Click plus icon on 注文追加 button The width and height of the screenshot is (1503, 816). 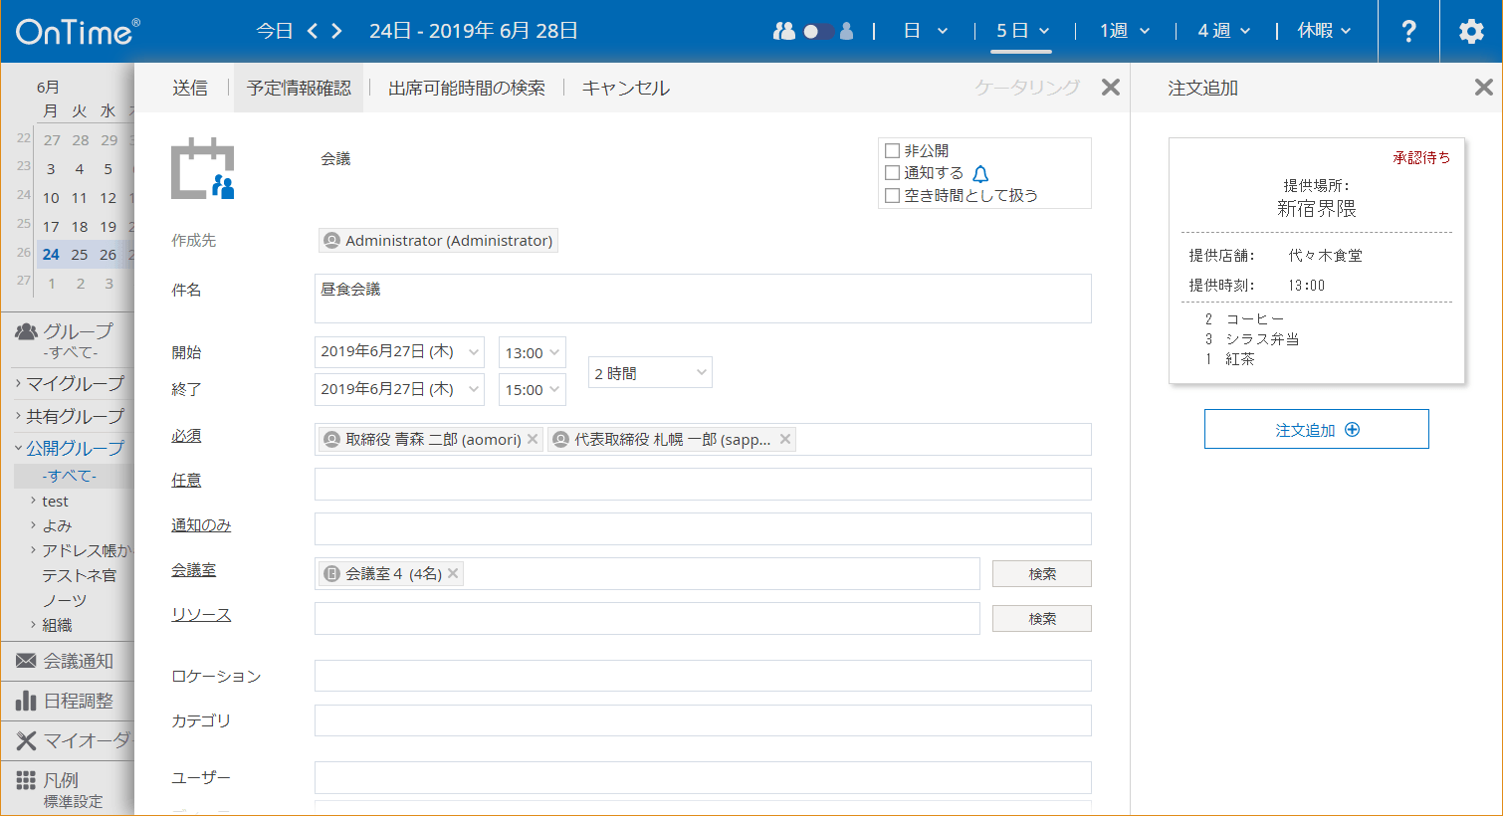coord(1352,430)
